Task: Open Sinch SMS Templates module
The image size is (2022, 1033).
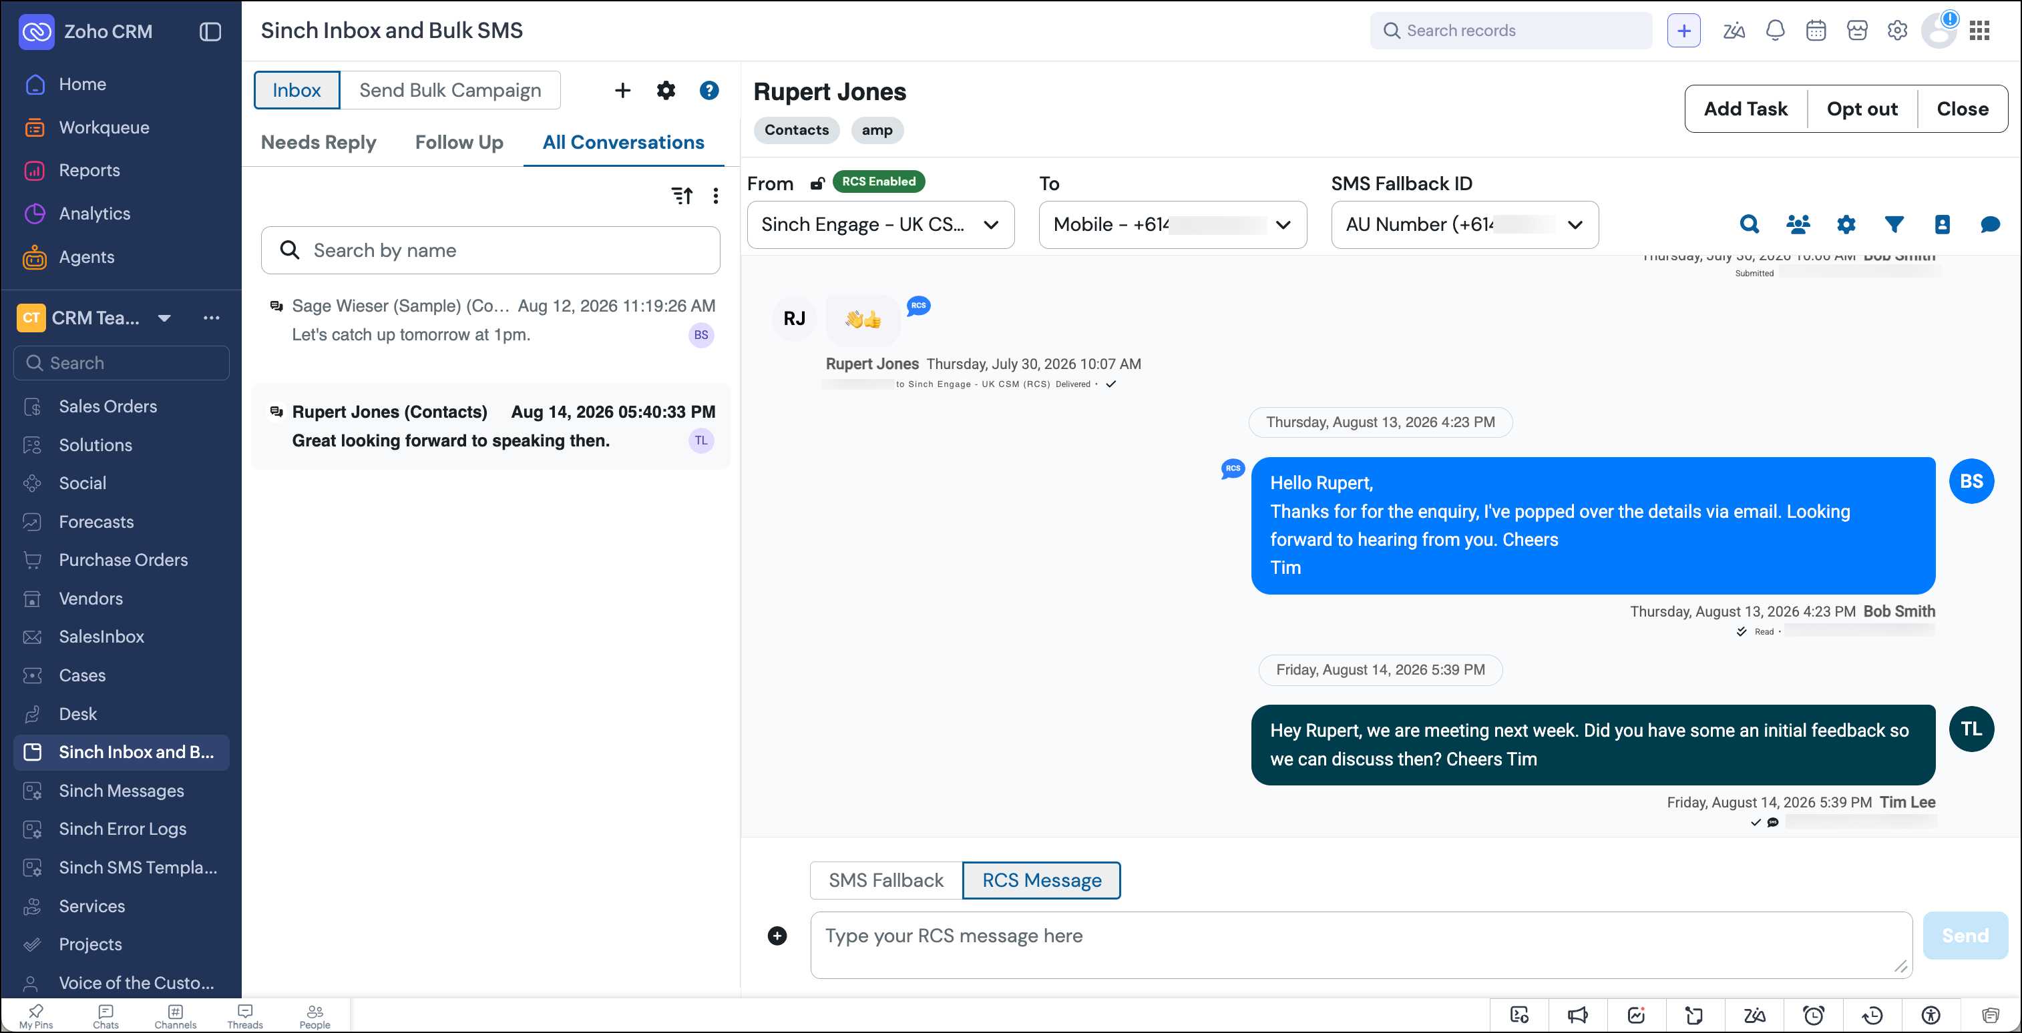Action: [x=138, y=867]
